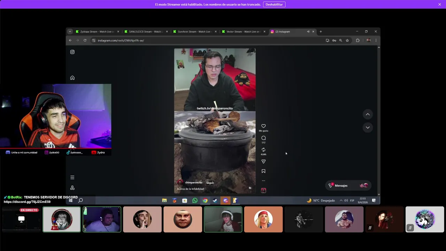Open the reel's audio thumbnail
Screen dimensions: 446x251
click(x=263, y=190)
